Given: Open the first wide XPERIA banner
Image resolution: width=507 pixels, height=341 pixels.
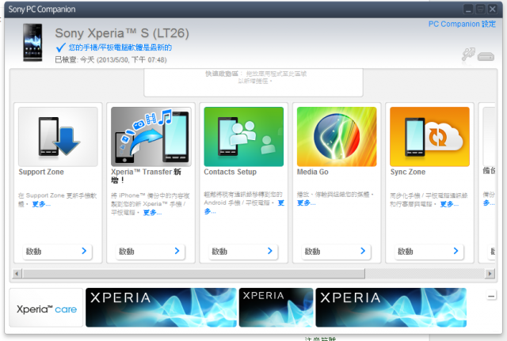Looking at the screenshot, I should [161, 308].
